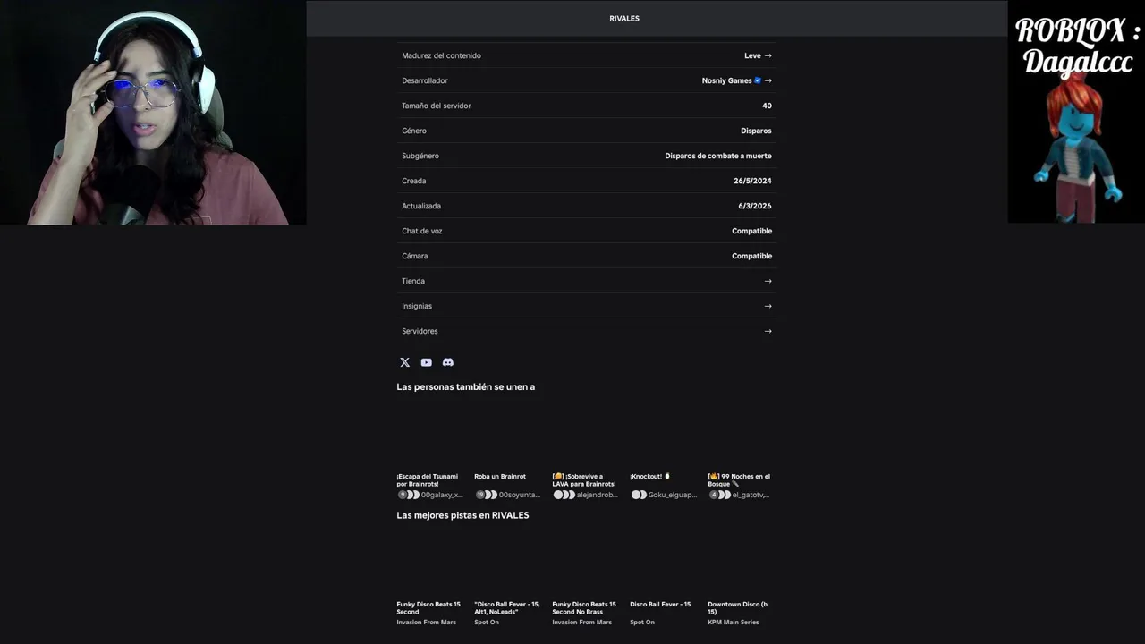Click the RIVALES page title
The width and height of the screenshot is (1145, 644).
[624, 18]
